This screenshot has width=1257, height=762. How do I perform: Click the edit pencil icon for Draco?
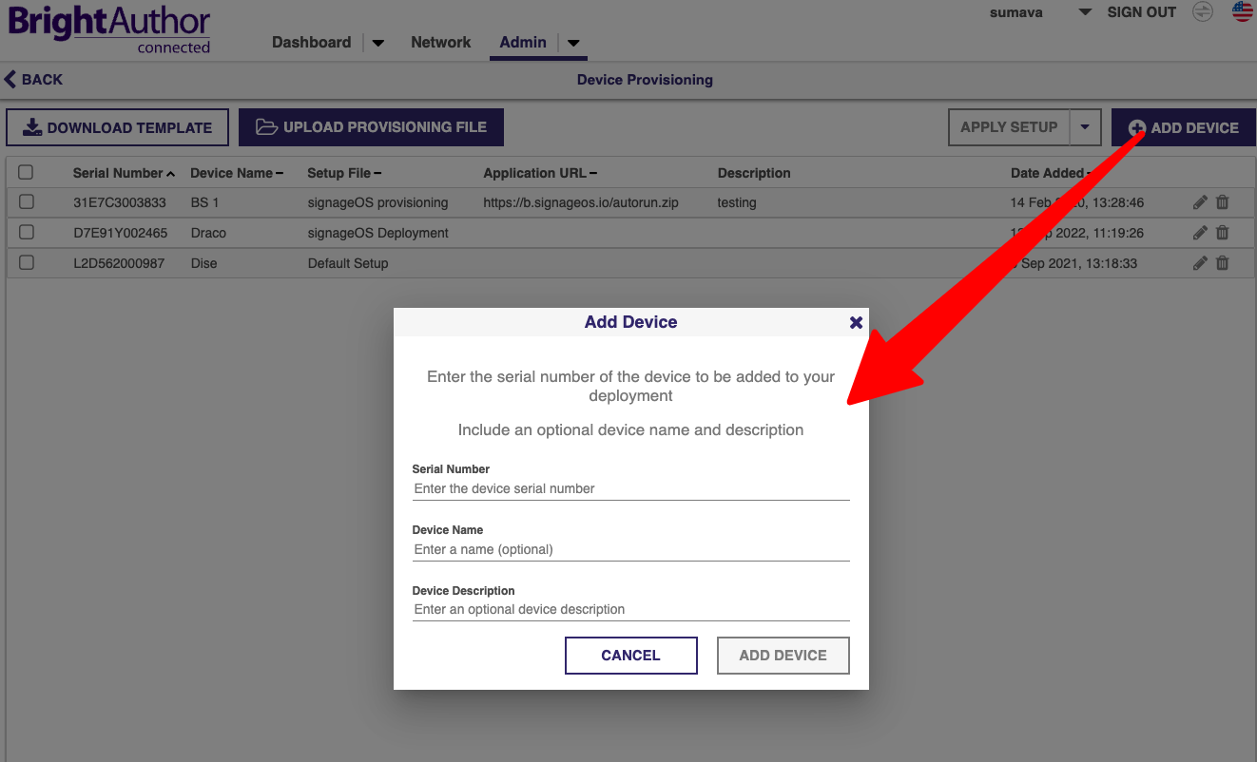[x=1200, y=233]
